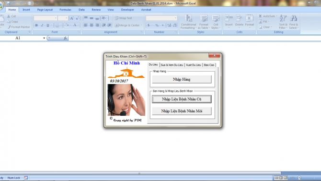The image size is (321, 181).
Task: Open Number group dialog launcher
Action: tap(176, 32)
